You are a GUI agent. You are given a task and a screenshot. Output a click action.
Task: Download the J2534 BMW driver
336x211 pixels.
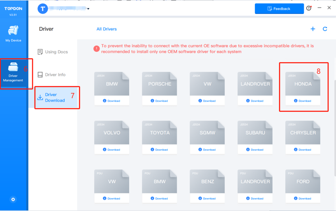pyautogui.click(x=112, y=101)
